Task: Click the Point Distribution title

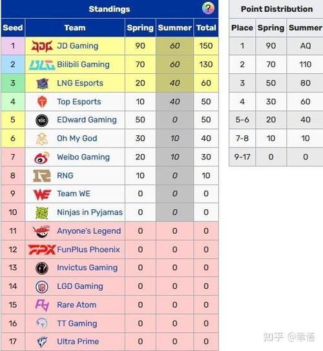Action: (276, 9)
